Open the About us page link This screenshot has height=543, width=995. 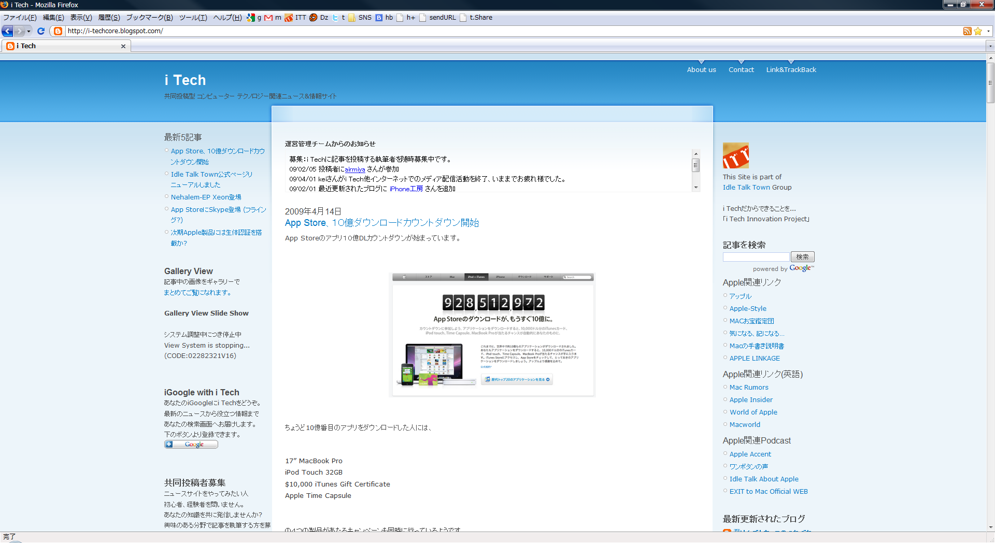tap(702, 70)
